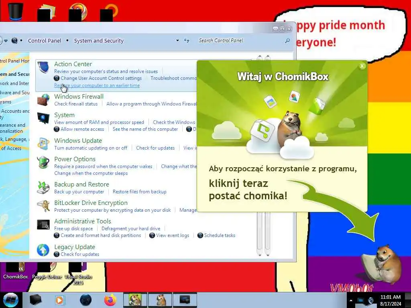
Task: Click Defragment your hard drive
Action: pyautogui.click(x=131, y=229)
